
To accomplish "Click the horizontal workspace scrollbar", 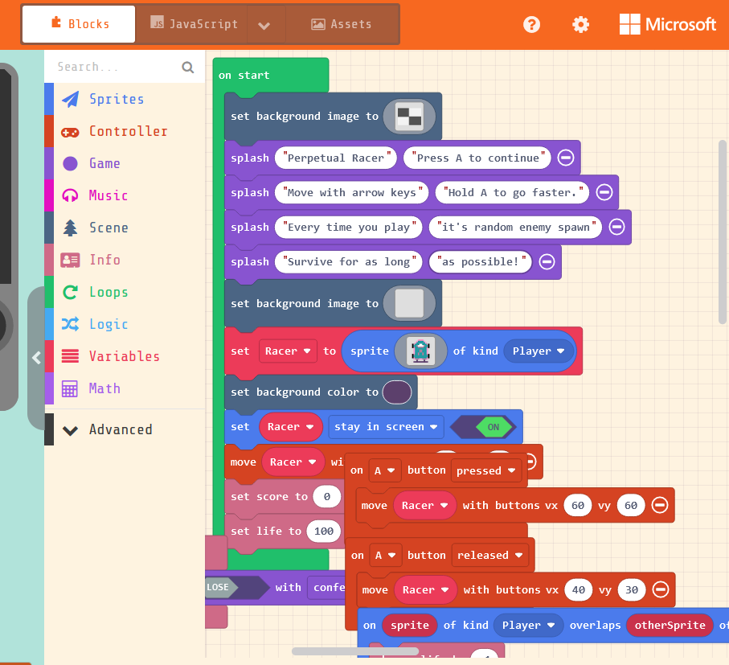I will [355, 651].
